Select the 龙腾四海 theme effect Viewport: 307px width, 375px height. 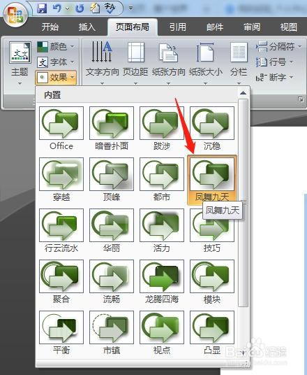coord(161,282)
